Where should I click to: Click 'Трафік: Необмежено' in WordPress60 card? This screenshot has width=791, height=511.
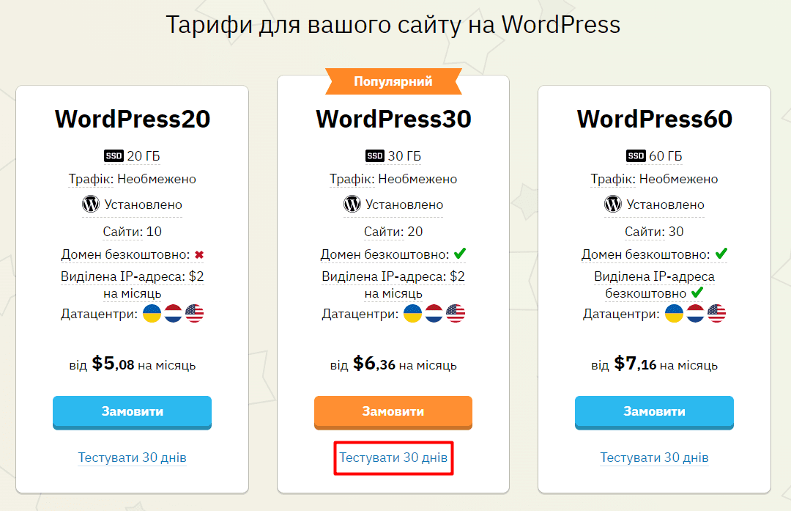coord(654,180)
